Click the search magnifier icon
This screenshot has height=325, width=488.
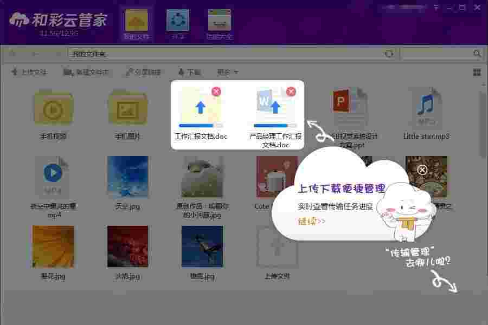477,54
